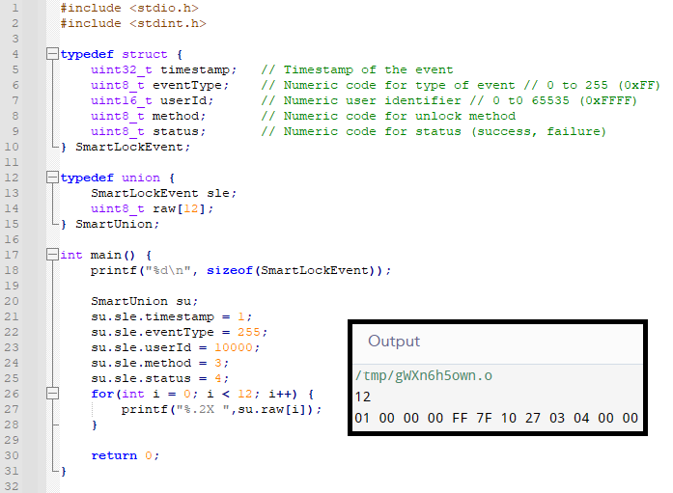Click the uint16_t userId declaration
Screen dimensions: 673x493
pos(152,100)
